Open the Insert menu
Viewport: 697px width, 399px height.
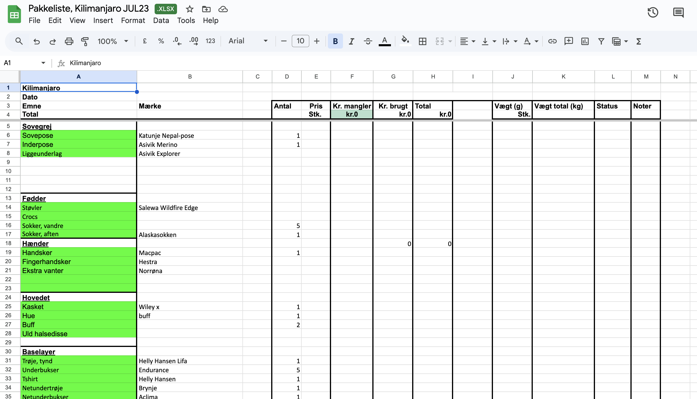(103, 20)
